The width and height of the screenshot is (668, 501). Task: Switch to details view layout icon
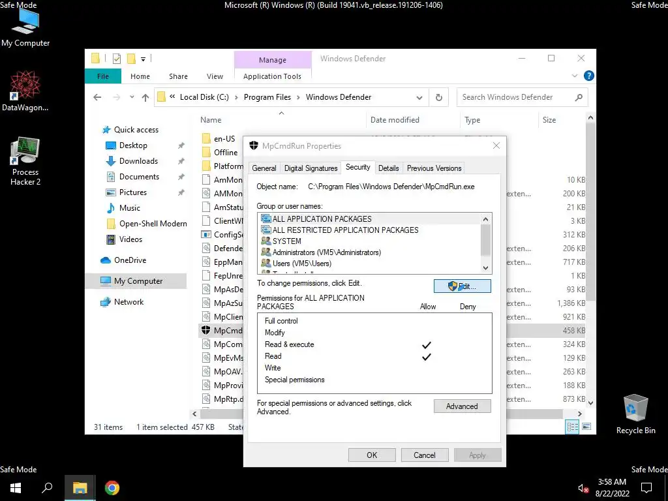tap(572, 427)
